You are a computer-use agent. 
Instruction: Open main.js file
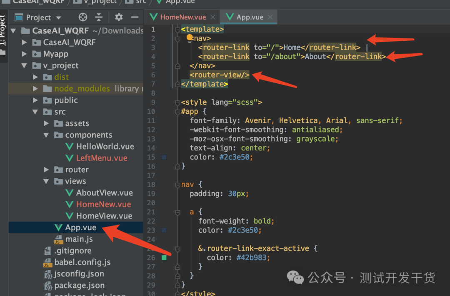(x=79, y=239)
